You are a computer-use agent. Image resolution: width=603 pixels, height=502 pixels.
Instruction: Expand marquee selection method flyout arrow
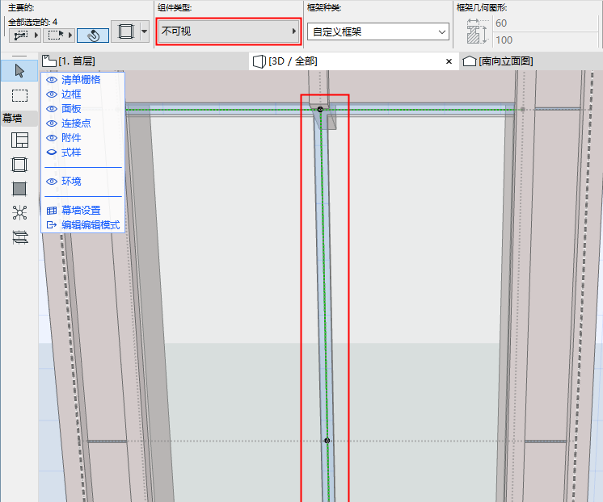[x=70, y=36]
